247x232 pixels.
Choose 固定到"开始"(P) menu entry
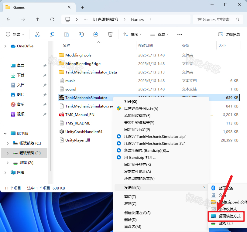tap(161, 129)
